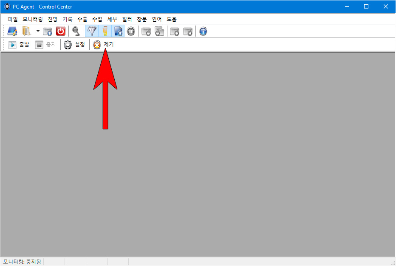Open the 세부 menu
This screenshot has height=266, width=396.
(112, 19)
